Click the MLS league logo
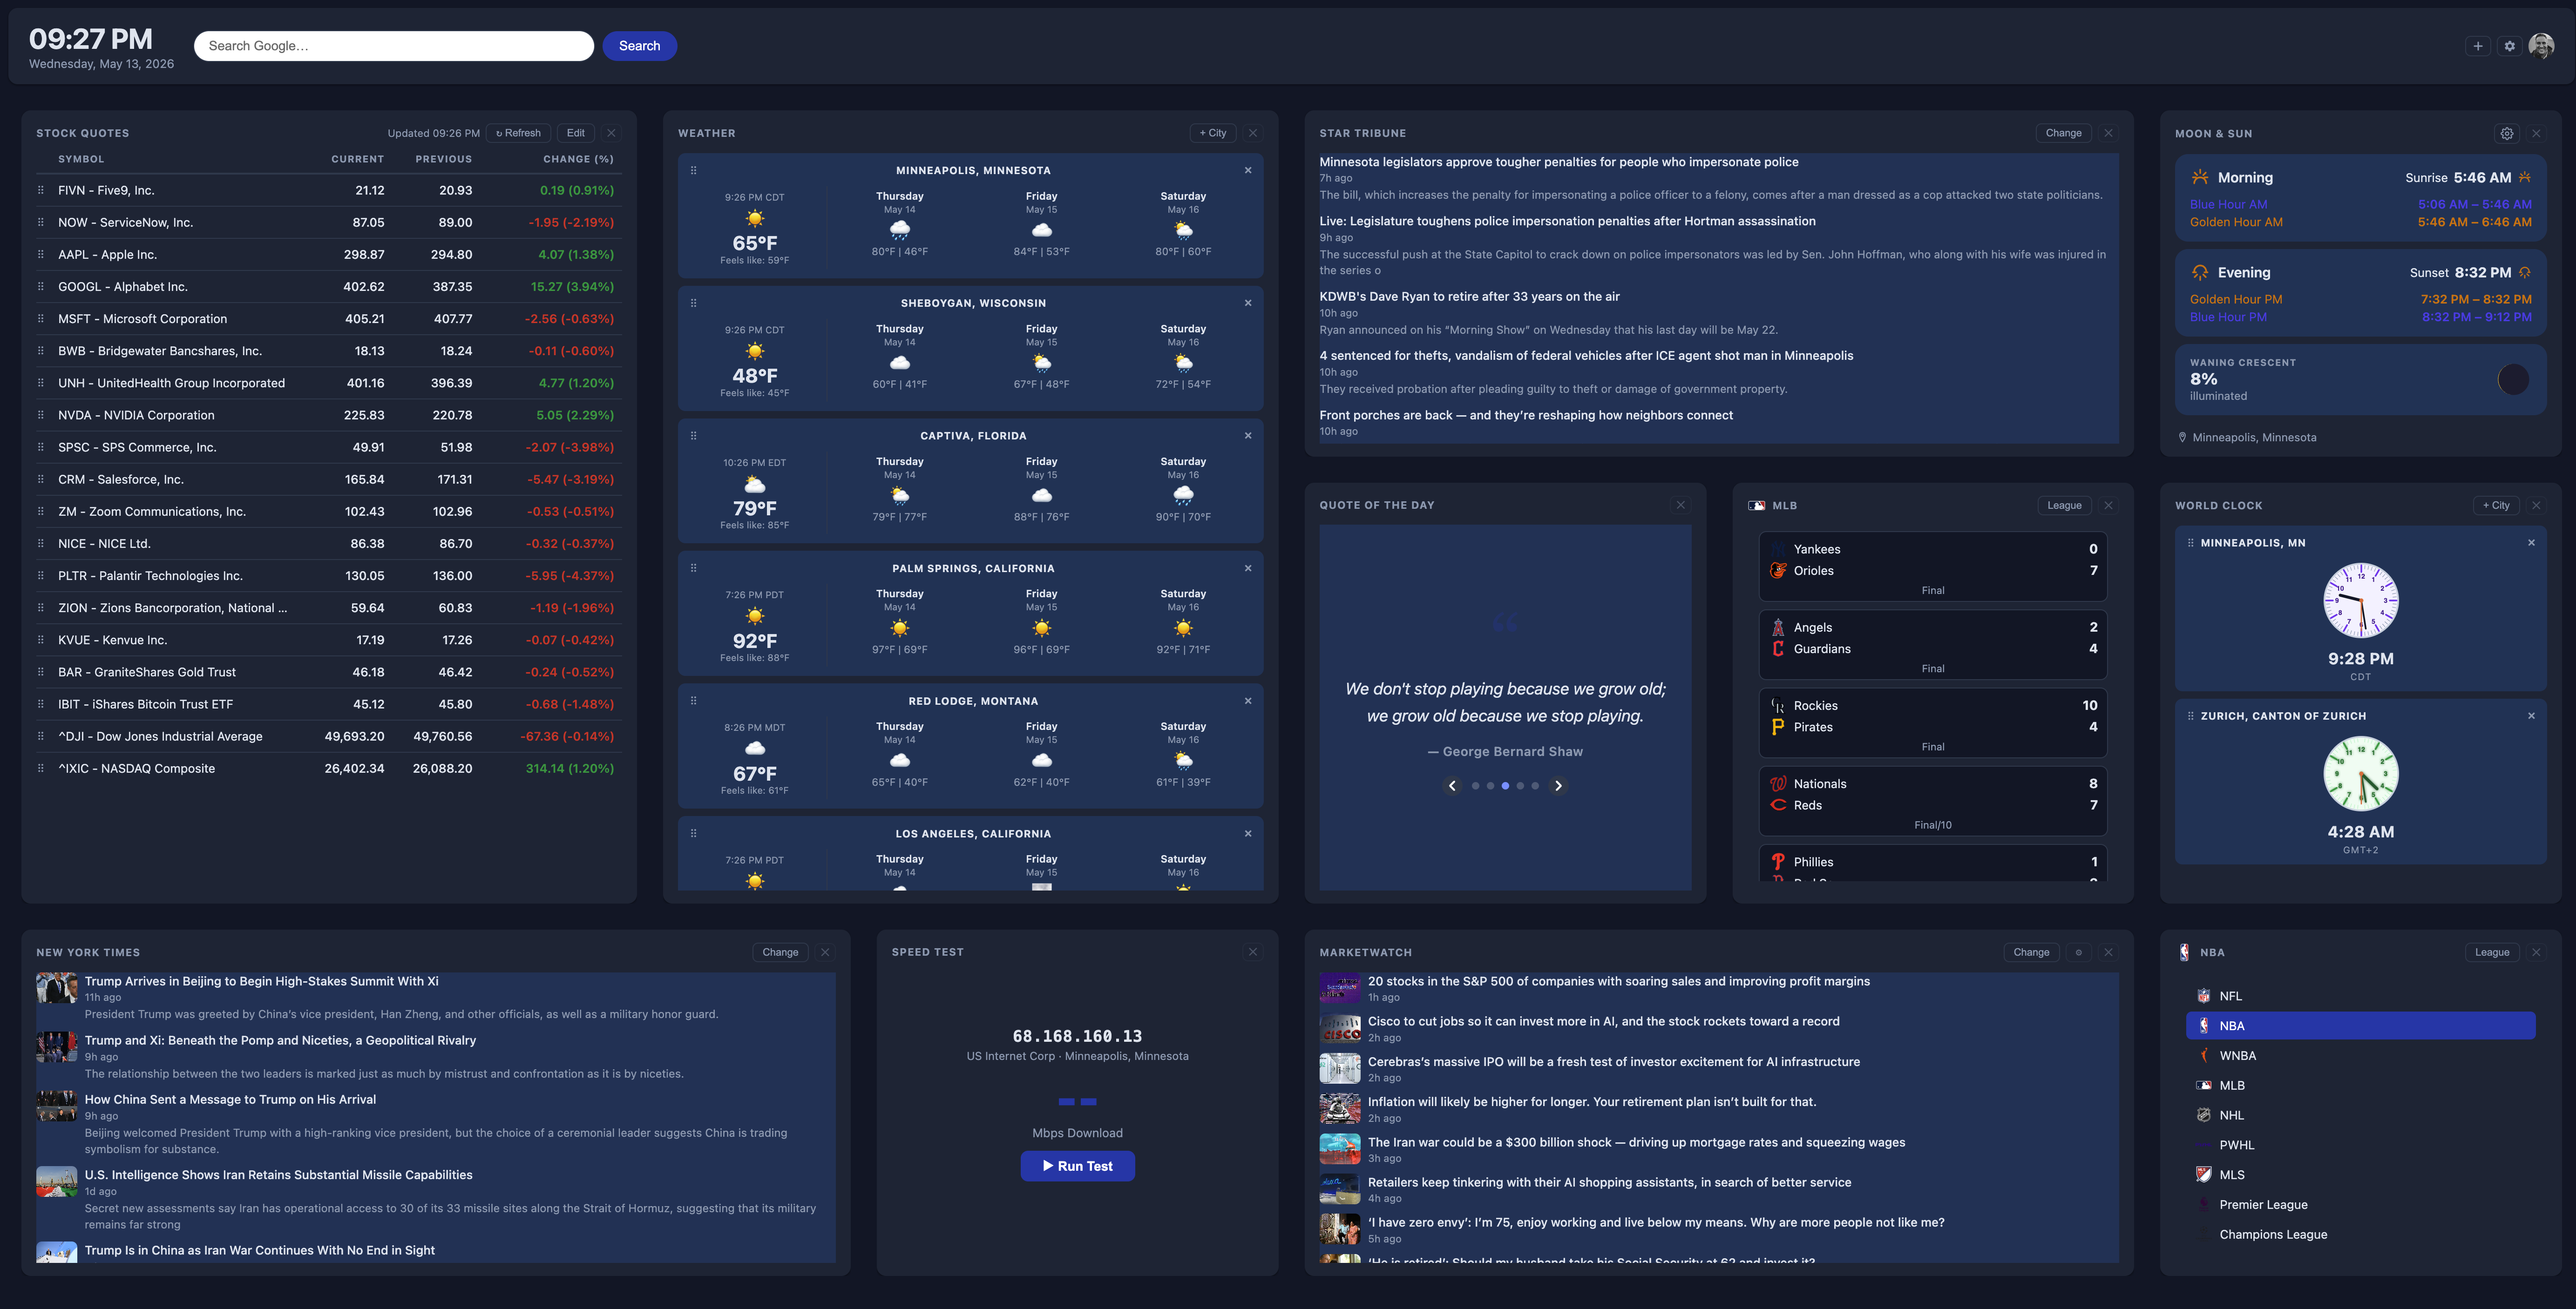 pos(2203,1175)
